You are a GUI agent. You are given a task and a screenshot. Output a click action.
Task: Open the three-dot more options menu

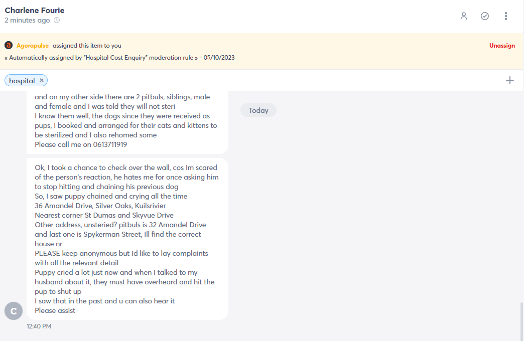click(x=505, y=16)
